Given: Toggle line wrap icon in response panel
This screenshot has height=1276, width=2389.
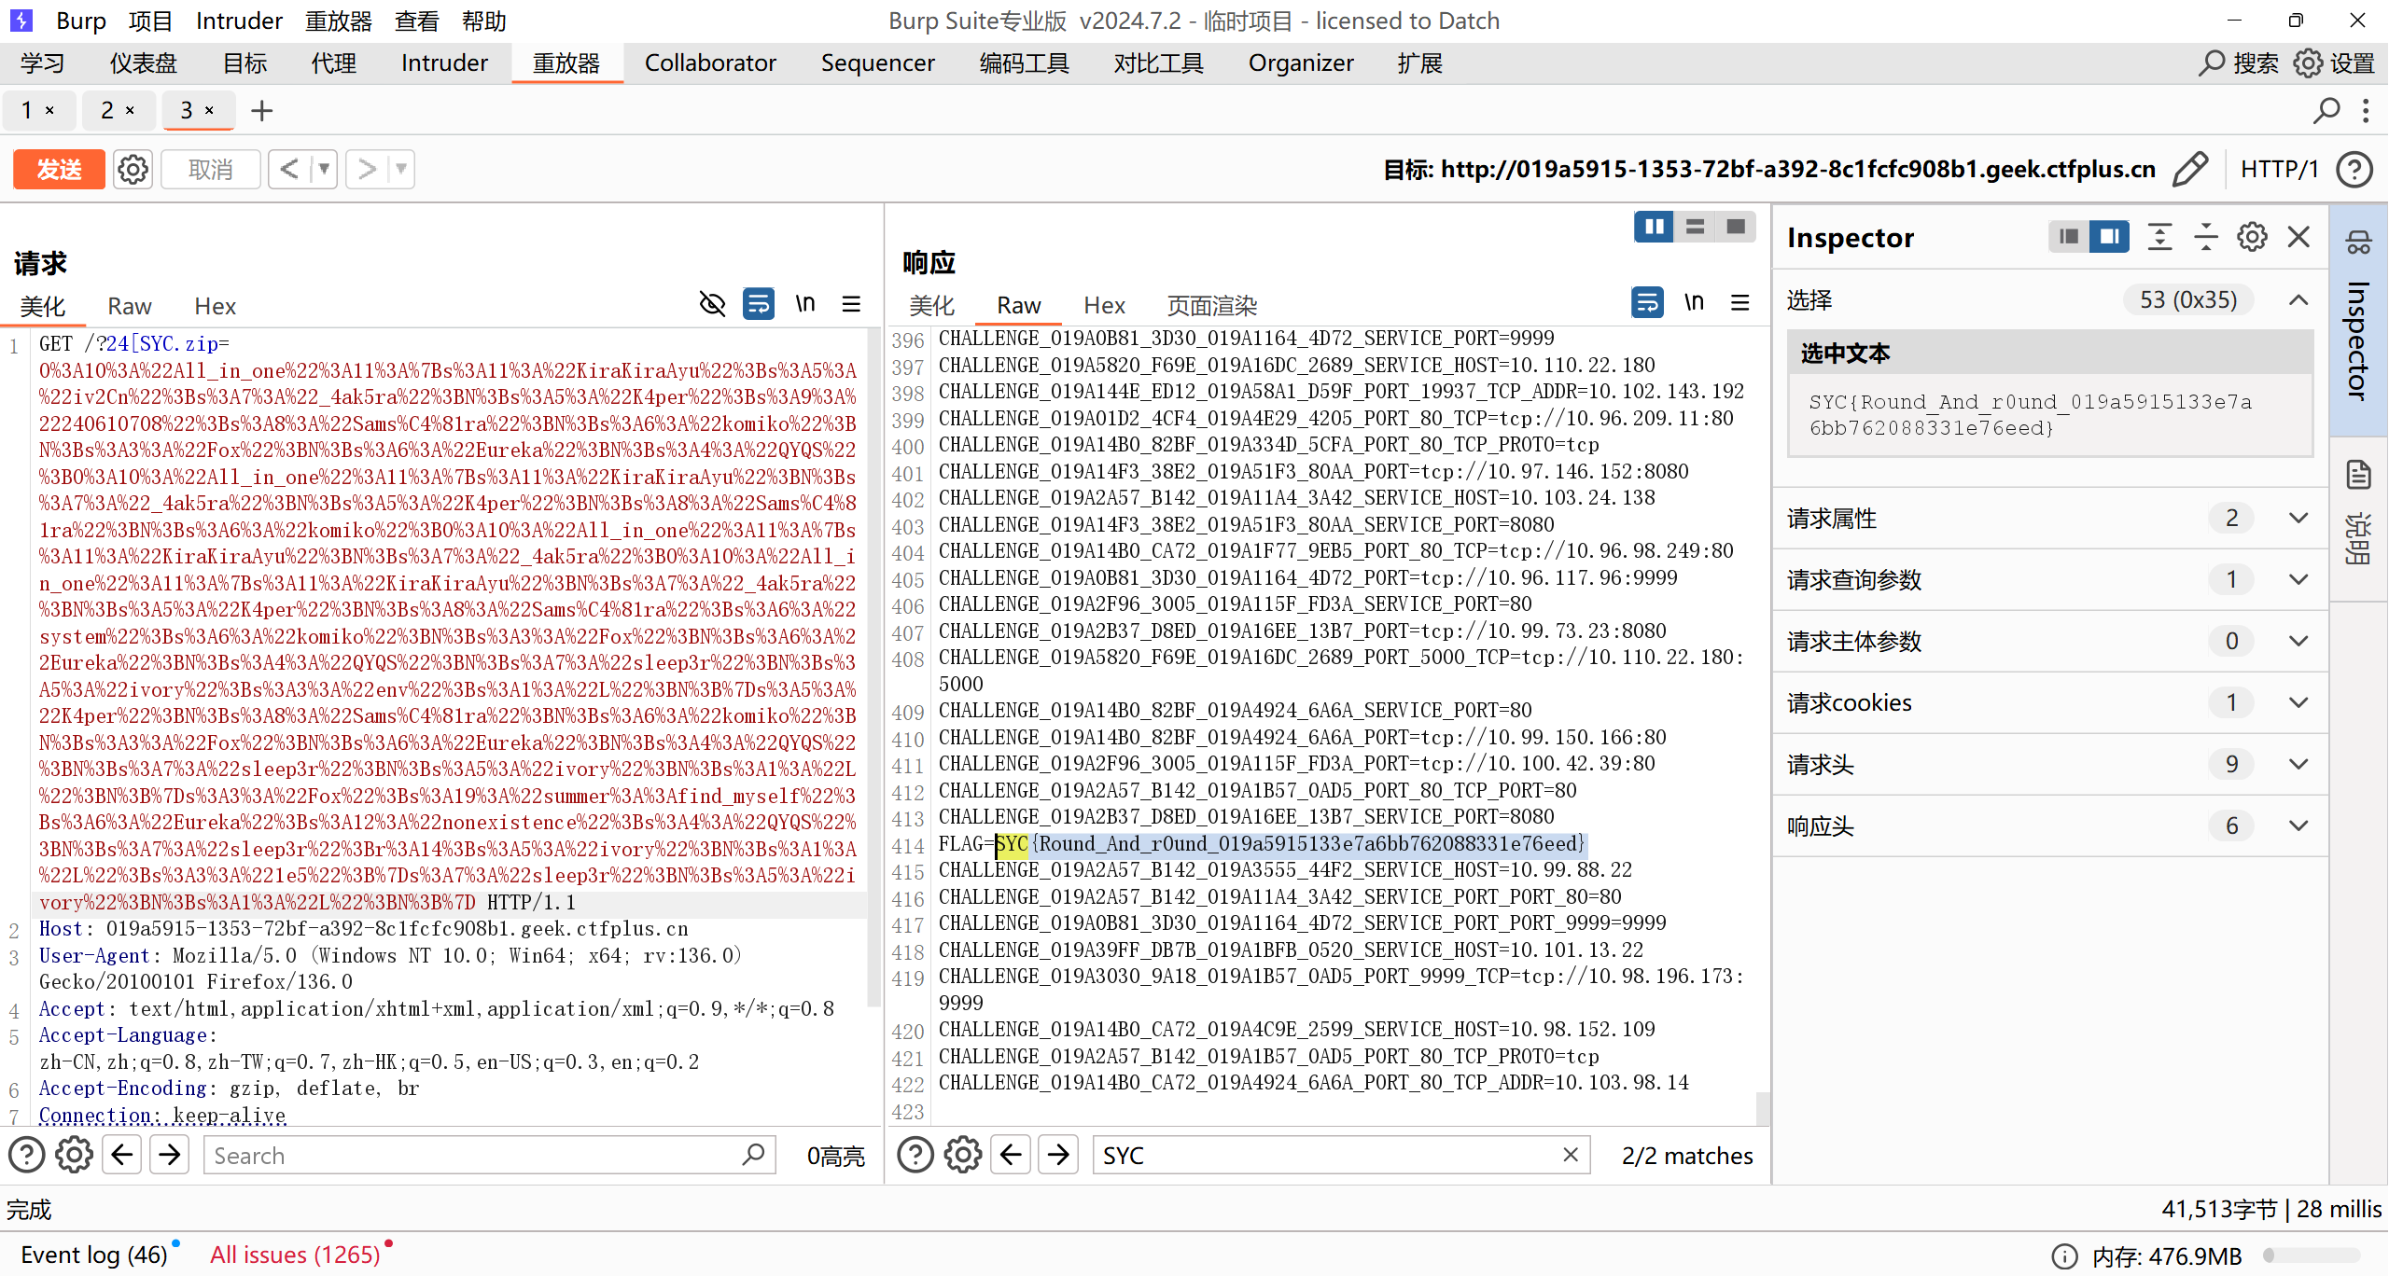Looking at the screenshot, I should point(1647,303).
